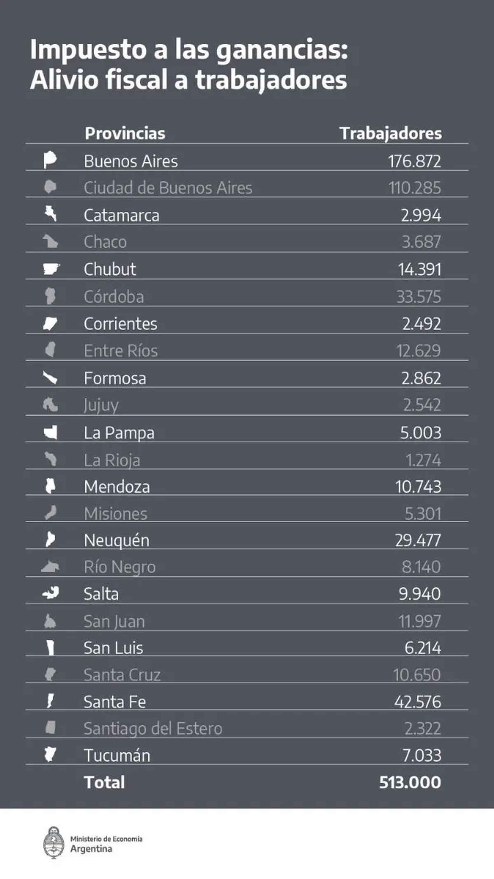Click the Tucumán province shape icon
The width and height of the screenshot is (494, 879).
coord(50,755)
